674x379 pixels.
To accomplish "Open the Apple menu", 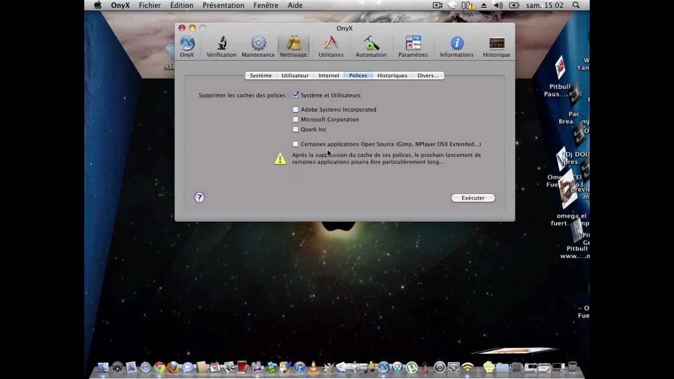I will (x=97, y=5).
